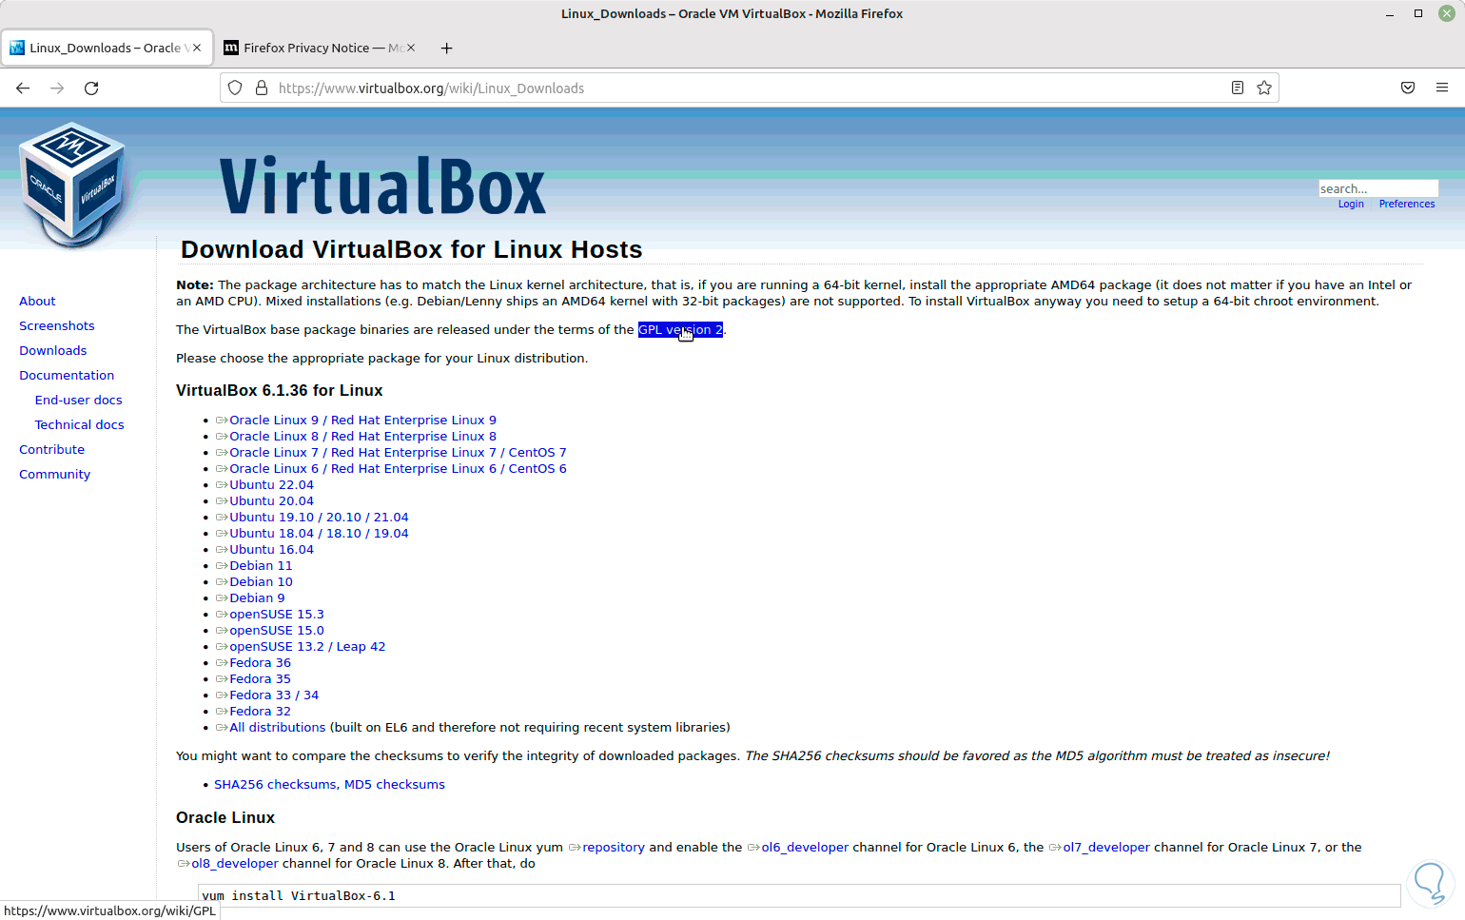The image size is (1465, 920).
Task: Open Documentation in the sidebar
Action: (x=67, y=376)
